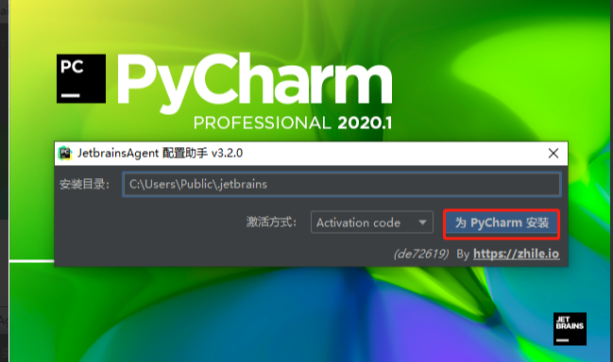Click the 安装目录 label
Viewport: 613px width, 362px height.
(84, 184)
